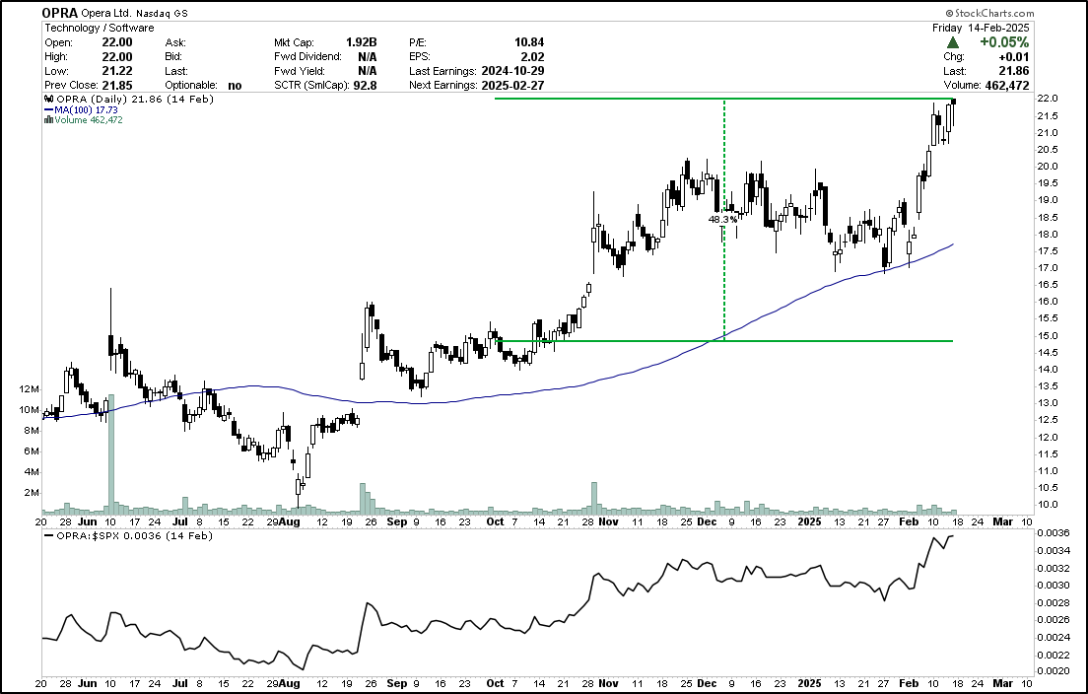Click the Nov label on upper date axis

point(608,521)
